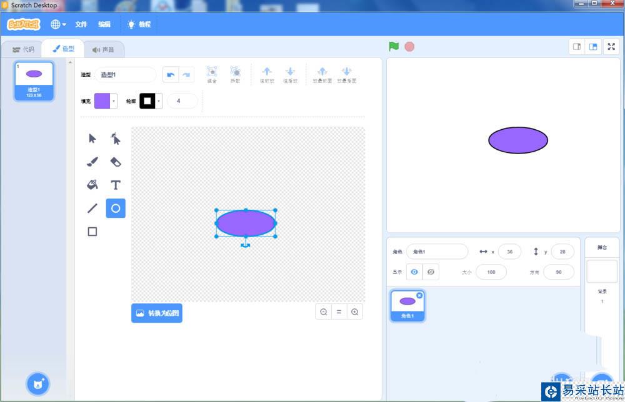Screen dimensions: 625x402
Task: Click the Undo arrow
Action: click(171, 74)
